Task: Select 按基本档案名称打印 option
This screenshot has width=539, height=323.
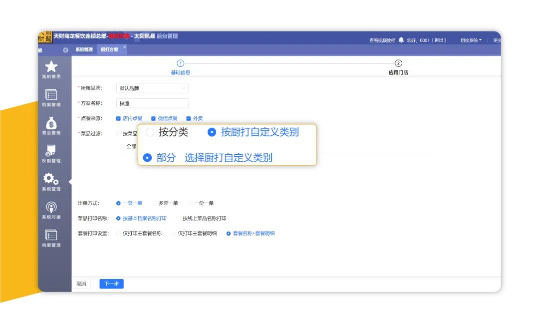Action: click(x=118, y=219)
